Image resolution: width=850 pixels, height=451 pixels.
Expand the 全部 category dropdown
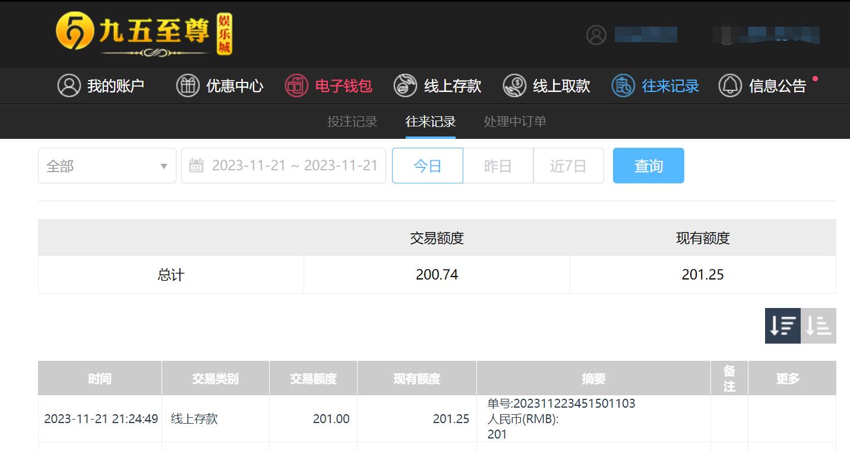[107, 166]
